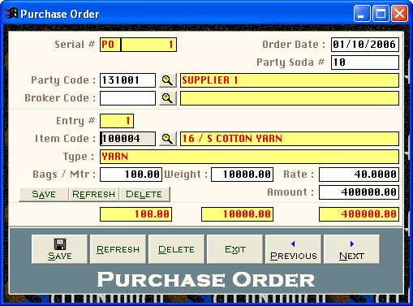The width and height of the screenshot is (413, 306).
Task: Go to Next purchase order record
Action: (351, 249)
